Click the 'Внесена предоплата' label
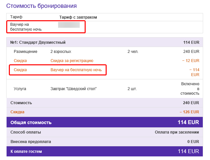Image resolution: width=210 pixels, height=160 pixels. (31, 142)
